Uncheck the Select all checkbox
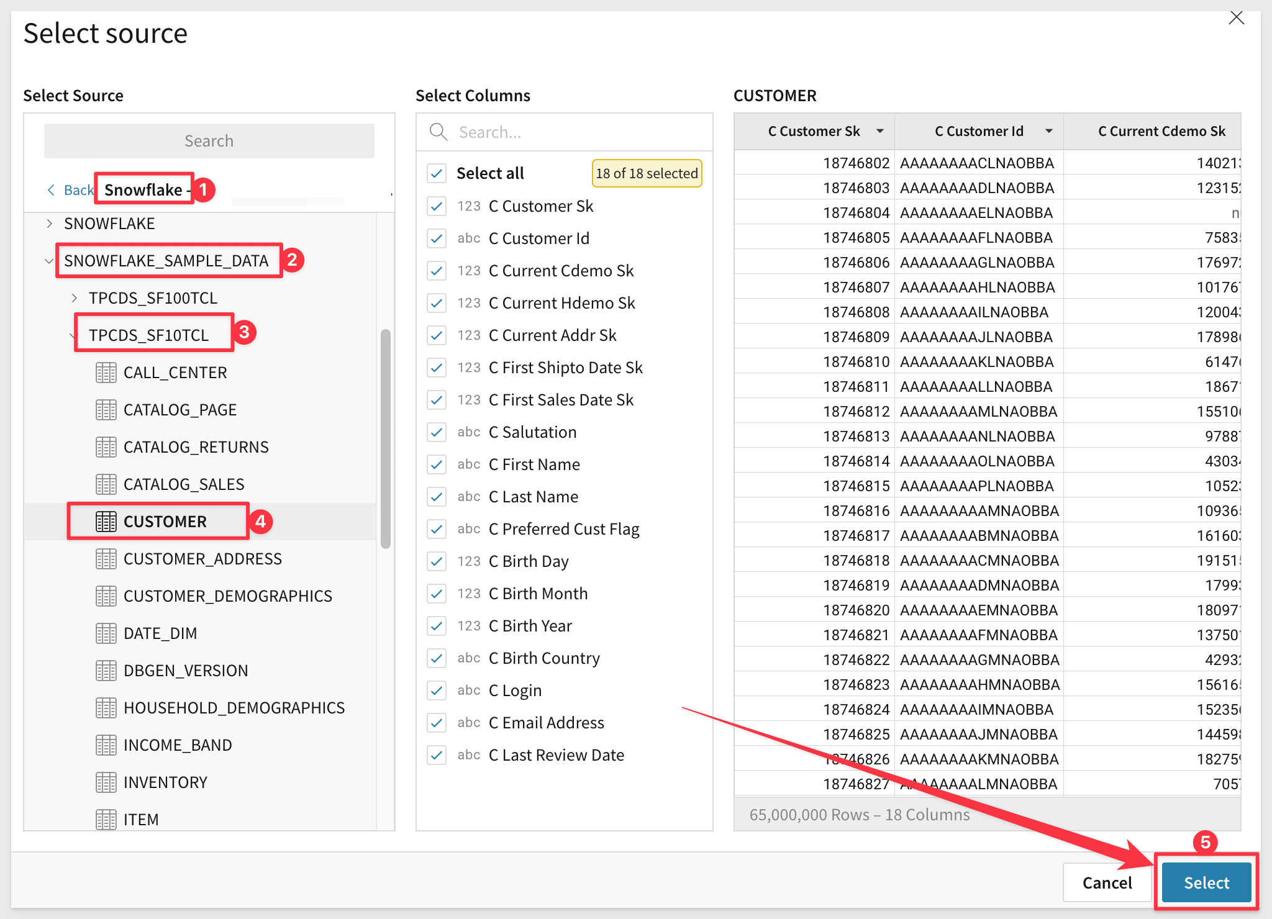The width and height of the screenshot is (1272, 919). coord(437,173)
